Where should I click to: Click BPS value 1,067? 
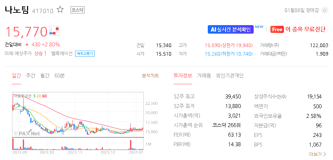click(316, 145)
